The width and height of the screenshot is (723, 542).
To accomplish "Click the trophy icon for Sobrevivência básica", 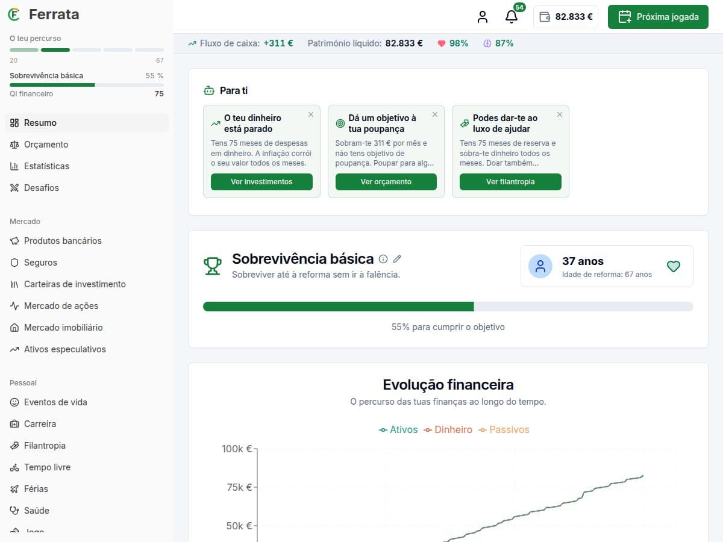I will [212, 266].
